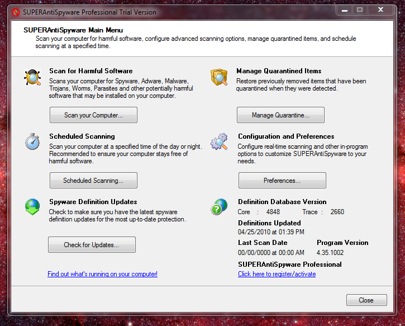
Task: Click the SUPERAntiSpyware title bar logo icon
Action: coord(16,12)
